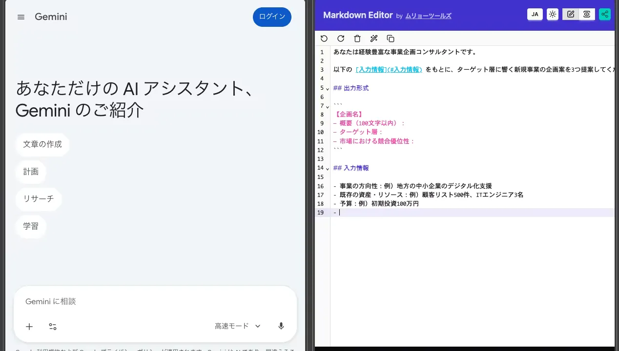619x351 pixels.
Task: Click line number 19 in the gutter
Action: pos(320,213)
